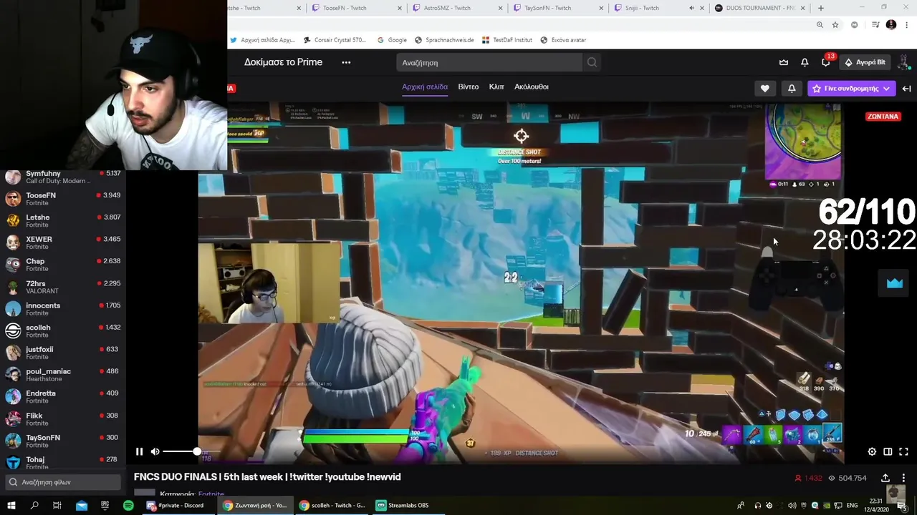
Task: Open the three-dot More menu beside Prime
Action: click(346, 62)
